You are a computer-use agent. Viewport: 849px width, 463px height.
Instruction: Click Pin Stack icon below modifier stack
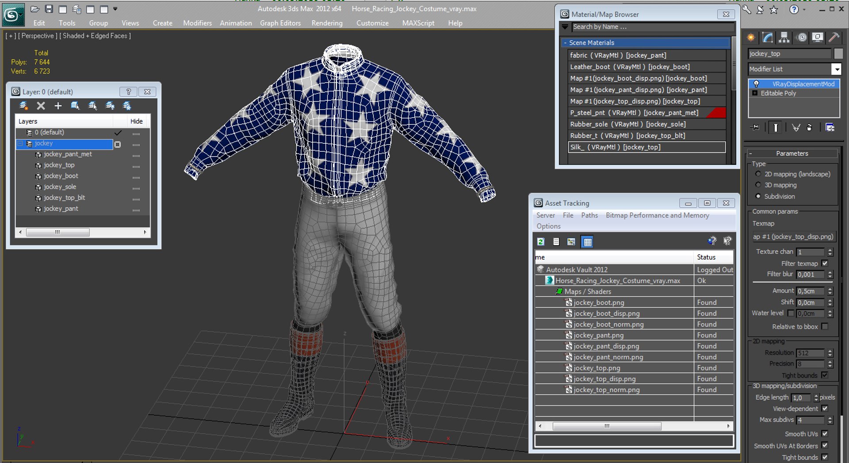[x=755, y=127]
